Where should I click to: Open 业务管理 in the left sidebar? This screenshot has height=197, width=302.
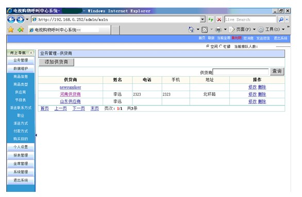21,60
